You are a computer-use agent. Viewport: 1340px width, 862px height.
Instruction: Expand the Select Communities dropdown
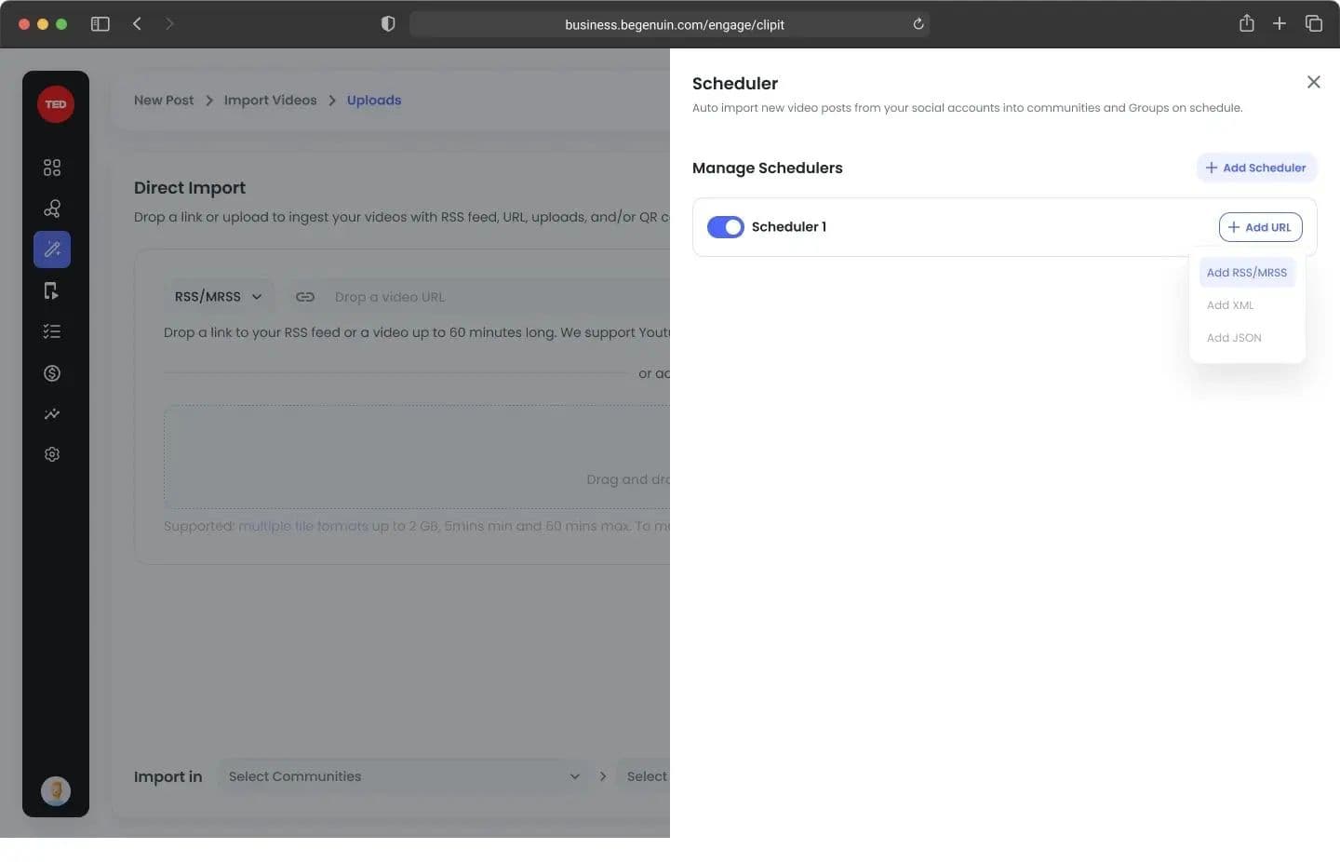coord(403,776)
